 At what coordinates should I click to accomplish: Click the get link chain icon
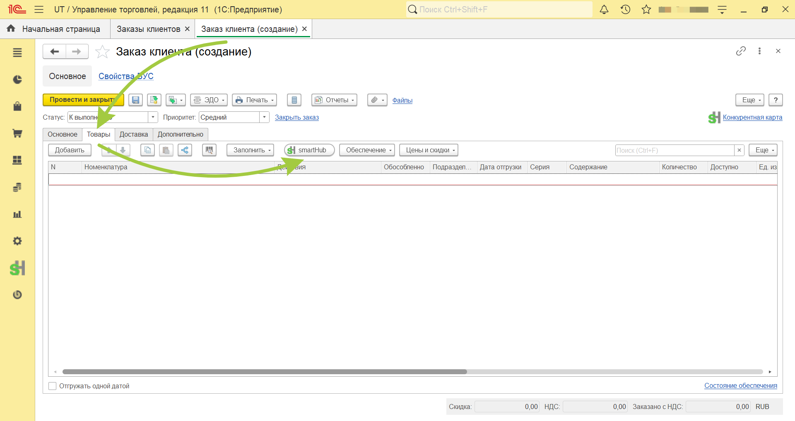(741, 51)
